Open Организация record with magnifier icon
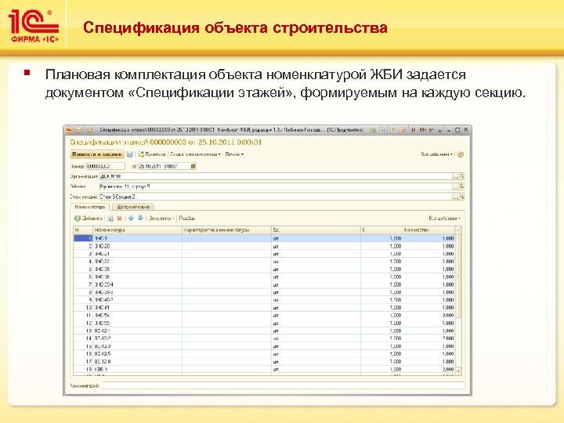This screenshot has width=564, height=423. (x=462, y=176)
